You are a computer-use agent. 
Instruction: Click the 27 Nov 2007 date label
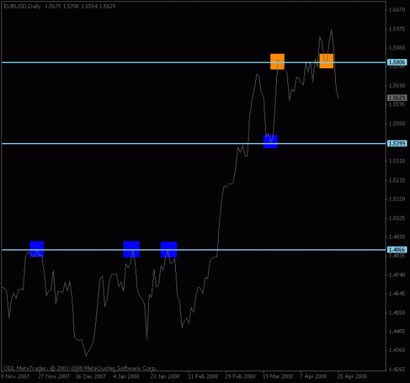(54, 376)
